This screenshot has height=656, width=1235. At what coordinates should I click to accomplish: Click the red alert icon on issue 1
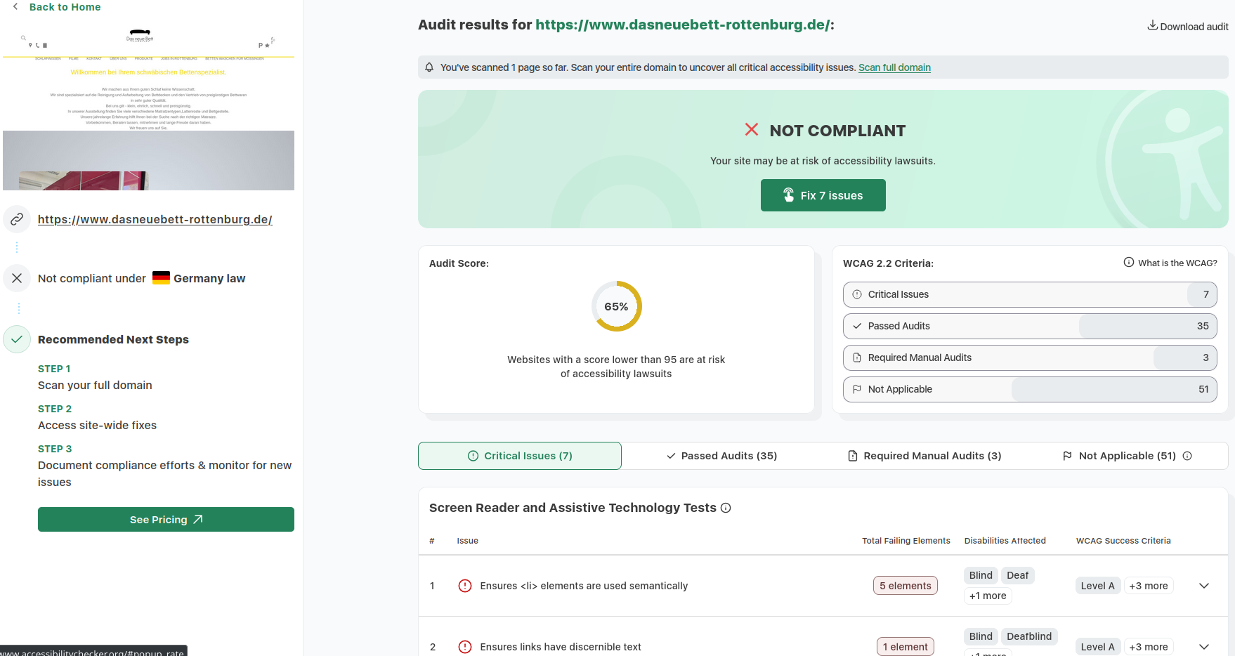464,586
